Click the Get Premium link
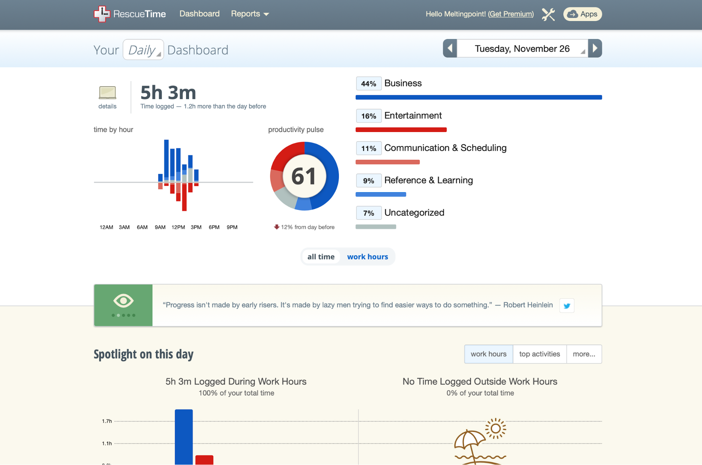The width and height of the screenshot is (702, 465). pos(511,14)
